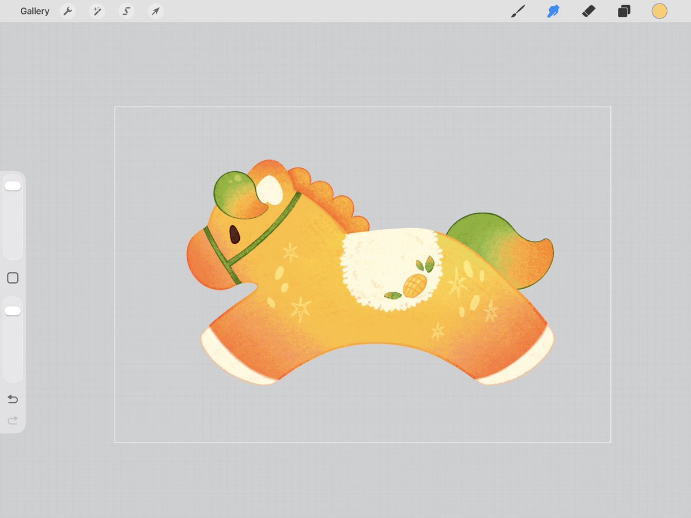Undo the last stroke with the undo arrow

(12, 399)
